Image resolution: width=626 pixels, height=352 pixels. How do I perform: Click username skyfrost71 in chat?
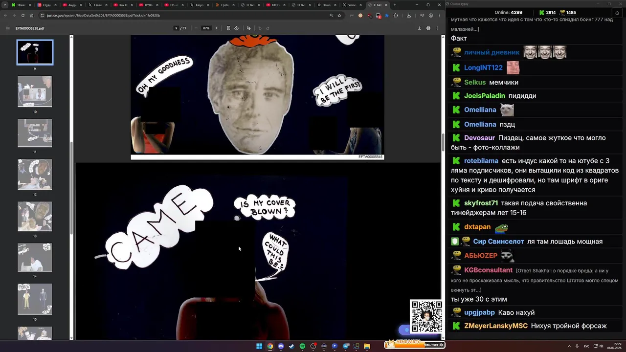click(x=481, y=203)
